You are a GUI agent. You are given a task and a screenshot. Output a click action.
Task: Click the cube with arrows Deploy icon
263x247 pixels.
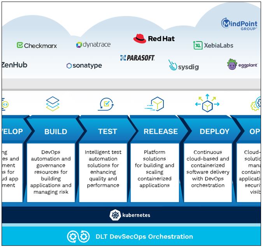point(207,103)
